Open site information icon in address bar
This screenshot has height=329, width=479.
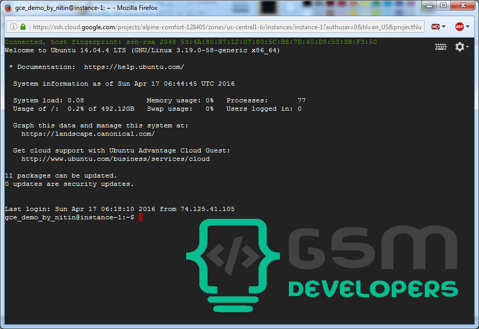click(14, 27)
